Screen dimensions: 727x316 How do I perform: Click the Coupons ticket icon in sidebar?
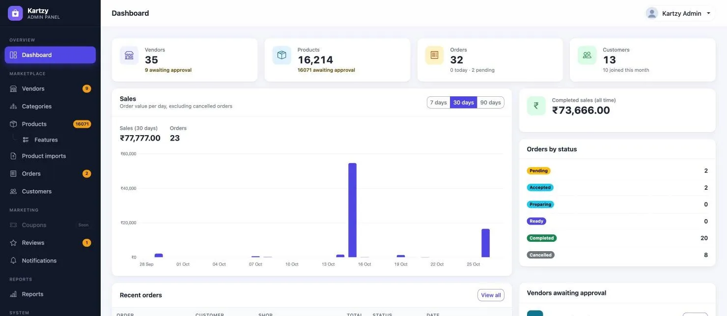(13, 225)
